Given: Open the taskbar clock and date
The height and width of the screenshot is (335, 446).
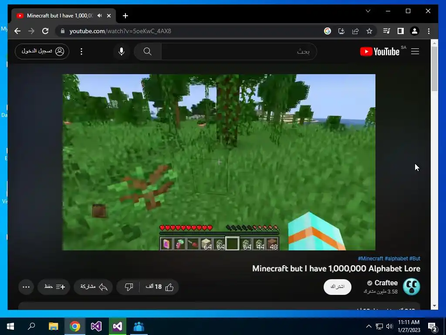Looking at the screenshot, I should click(409, 326).
